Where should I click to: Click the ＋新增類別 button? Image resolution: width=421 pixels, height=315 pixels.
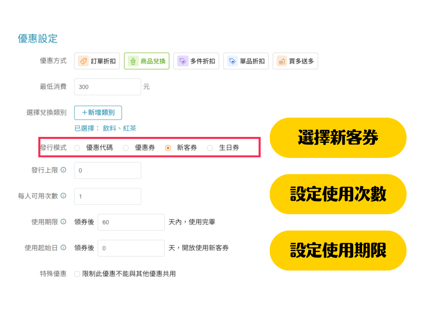[98, 113]
